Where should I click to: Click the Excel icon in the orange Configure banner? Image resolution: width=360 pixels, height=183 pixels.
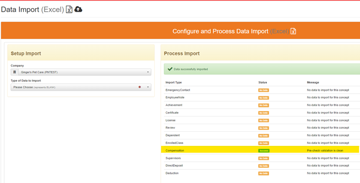pos(293,31)
